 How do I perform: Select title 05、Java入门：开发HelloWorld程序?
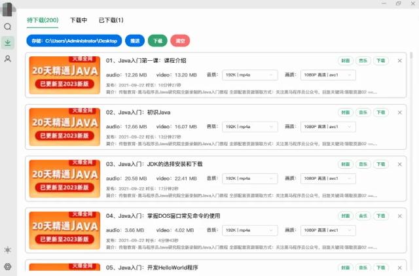(x=152, y=267)
